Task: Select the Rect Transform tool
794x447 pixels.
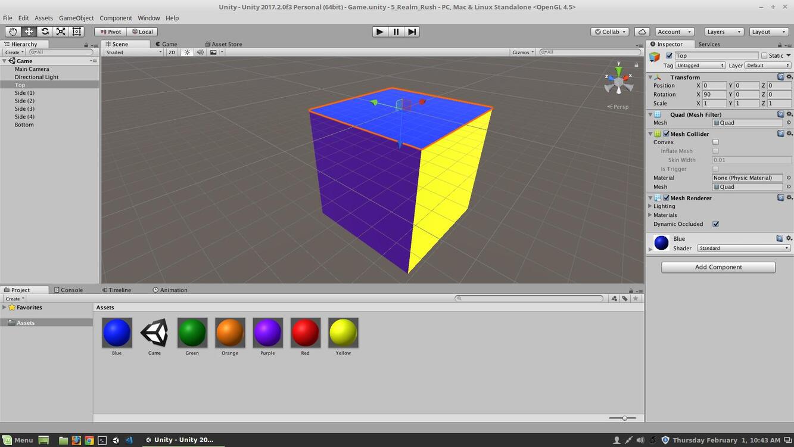Action: pyautogui.click(x=77, y=32)
